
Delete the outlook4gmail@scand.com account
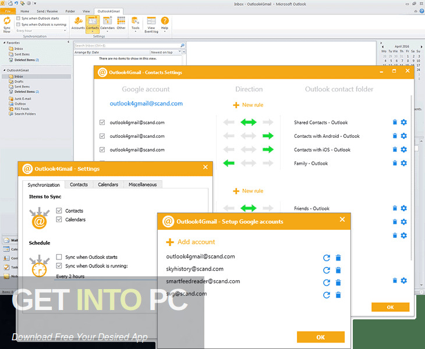click(x=338, y=258)
